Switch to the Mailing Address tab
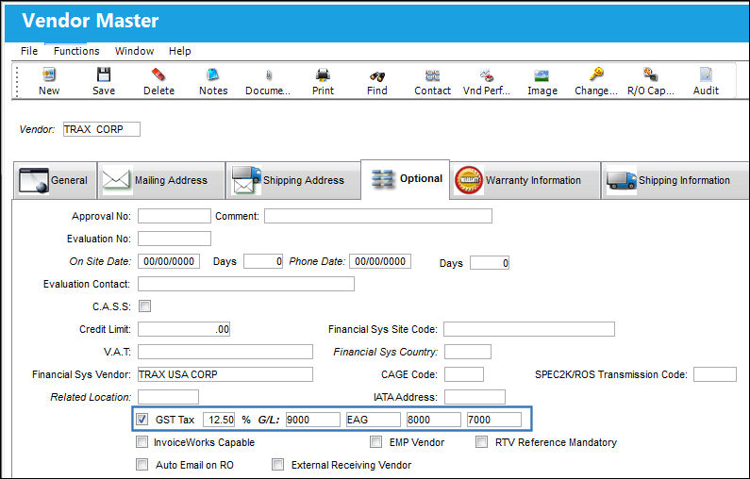The width and height of the screenshot is (750, 479). click(x=161, y=180)
